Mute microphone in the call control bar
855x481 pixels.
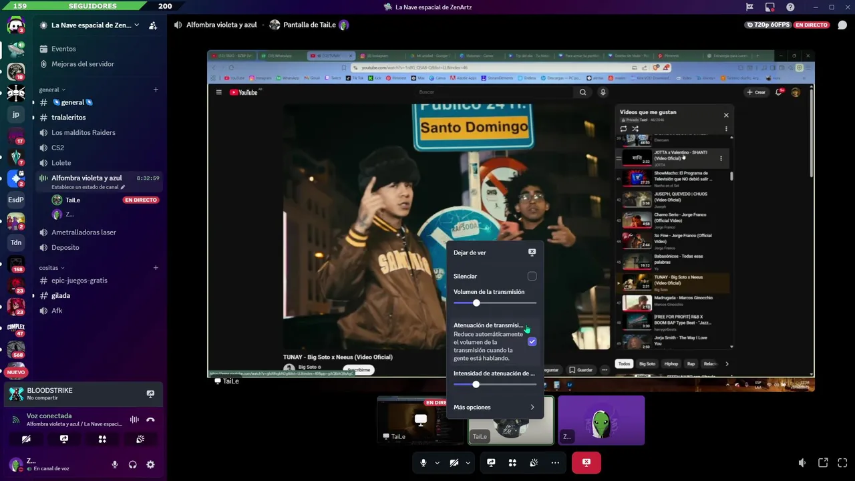(x=423, y=462)
